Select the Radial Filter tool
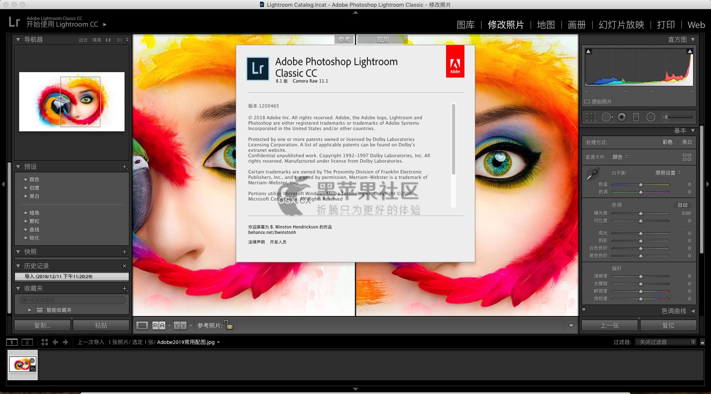Viewport: 711px width, 394px height. tap(651, 117)
